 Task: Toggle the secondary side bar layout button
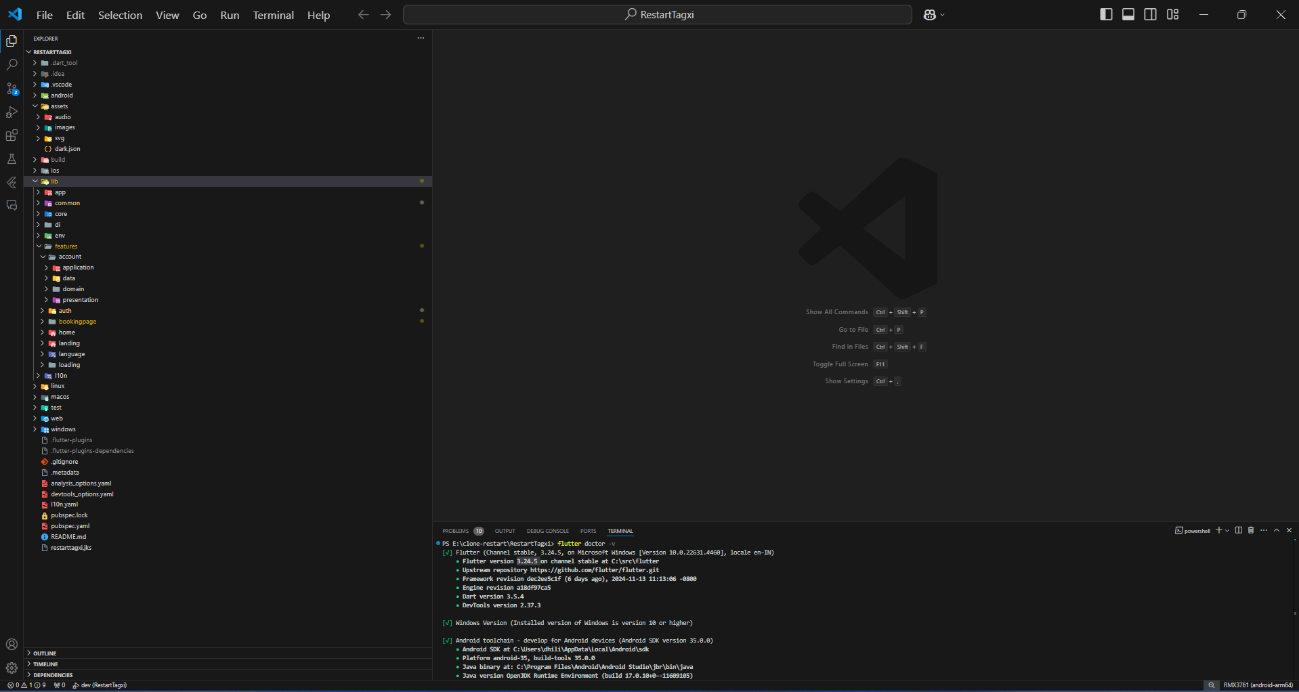[x=1151, y=15]
